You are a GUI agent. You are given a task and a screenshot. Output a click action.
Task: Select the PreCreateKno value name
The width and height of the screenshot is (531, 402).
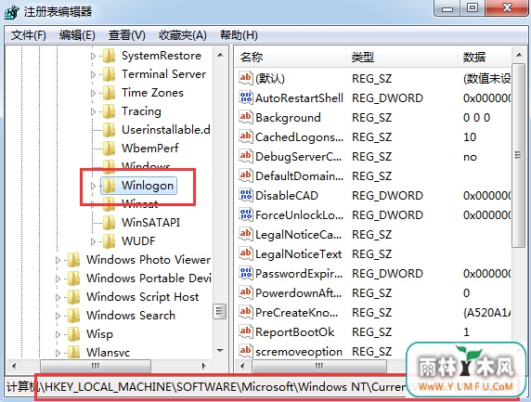point(297,312)
